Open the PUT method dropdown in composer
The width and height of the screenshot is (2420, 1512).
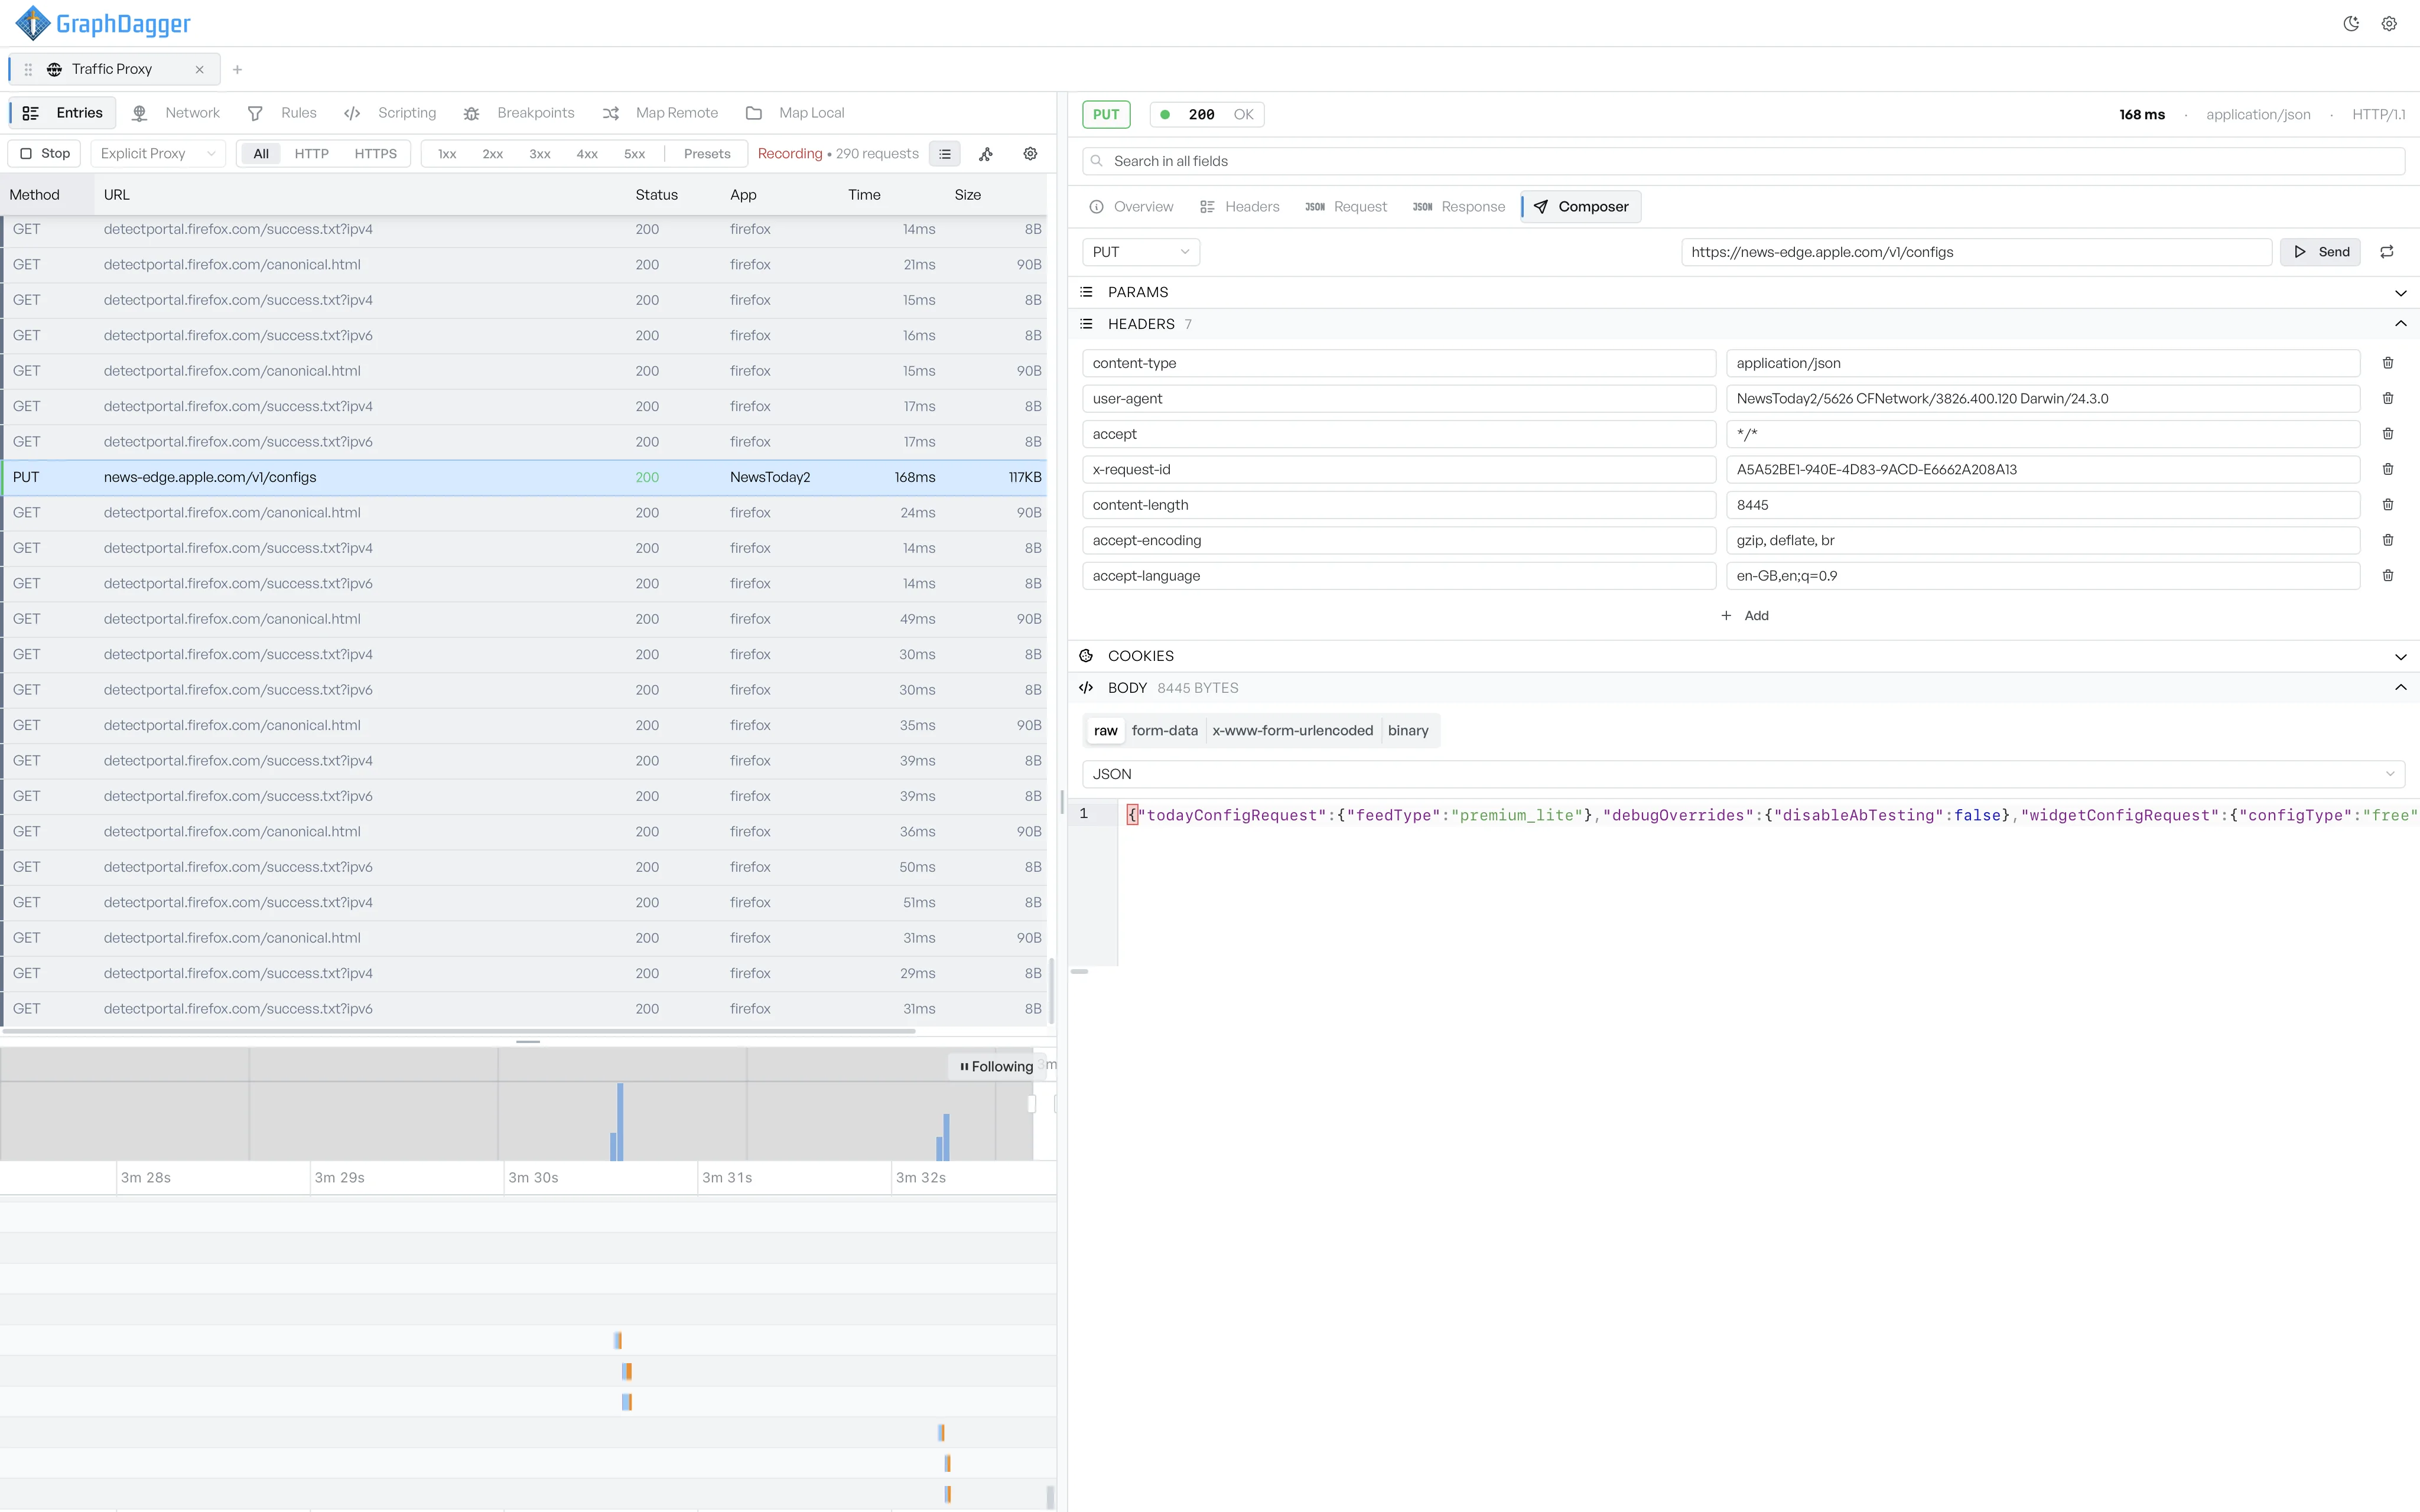click(x=1141, y=252)
